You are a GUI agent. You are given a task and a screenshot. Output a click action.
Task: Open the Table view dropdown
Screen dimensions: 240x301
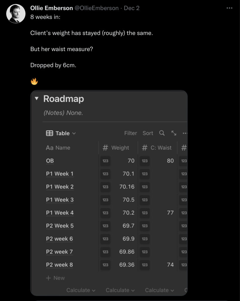coord(61,133)
